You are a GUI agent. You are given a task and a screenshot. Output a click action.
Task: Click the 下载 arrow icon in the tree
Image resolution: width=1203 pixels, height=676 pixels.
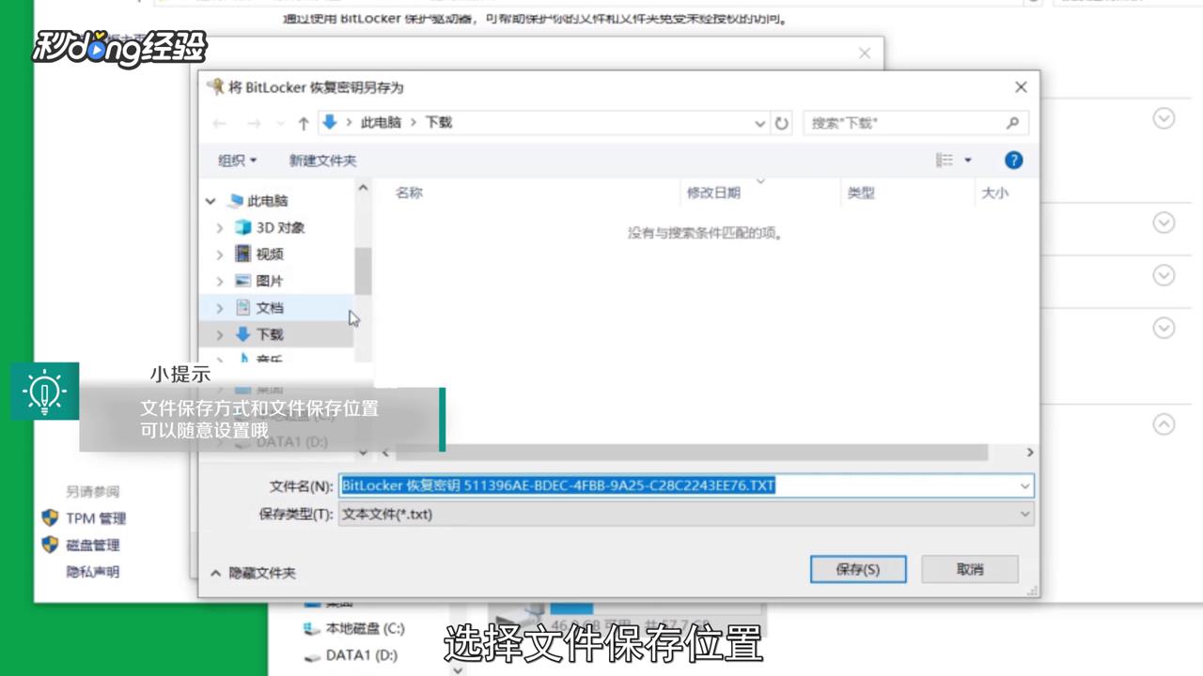tap(243, 333)
